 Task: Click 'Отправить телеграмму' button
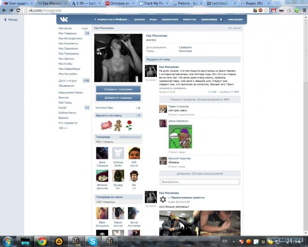pyautogui.click(x=118, y=90)
